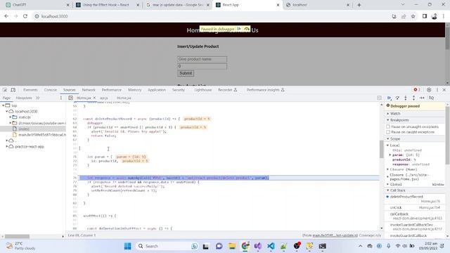The width and height of the screenshot is (450, 253).
Task: Open the terminal app in taskbar
Action: click(x=322, y=246)
